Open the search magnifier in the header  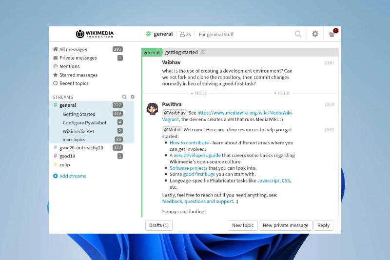[x=298, y=34]
